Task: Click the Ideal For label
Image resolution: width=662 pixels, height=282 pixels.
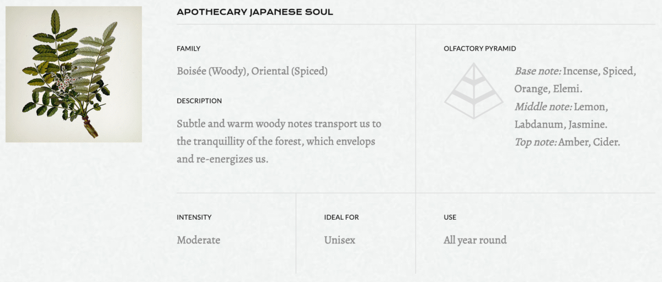Action: tap(341, 217)
